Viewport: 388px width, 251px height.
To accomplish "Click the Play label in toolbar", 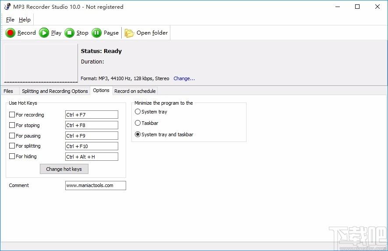I will [56, 33].
